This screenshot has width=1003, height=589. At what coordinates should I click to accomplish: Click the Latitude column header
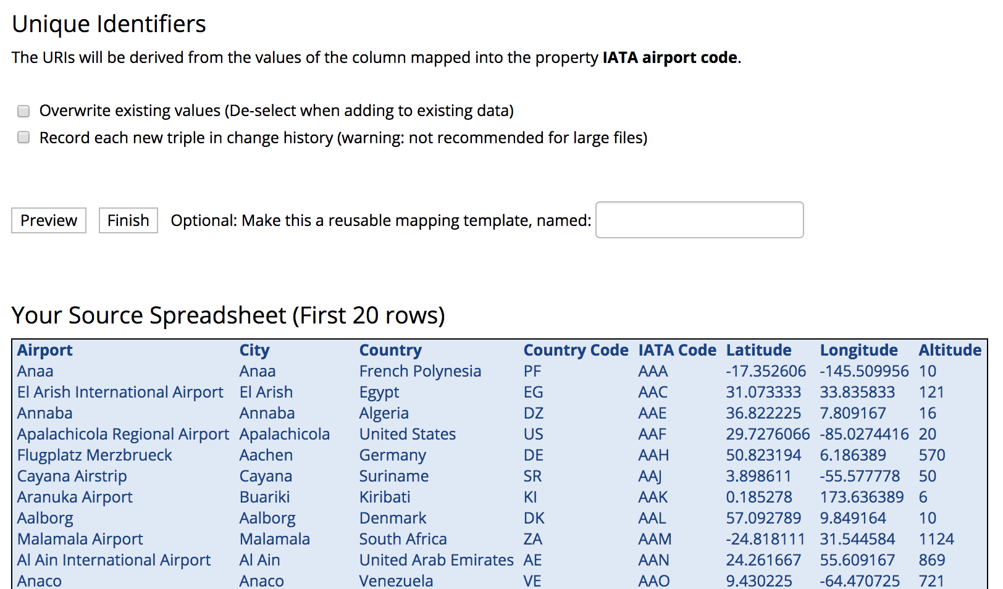758,350
